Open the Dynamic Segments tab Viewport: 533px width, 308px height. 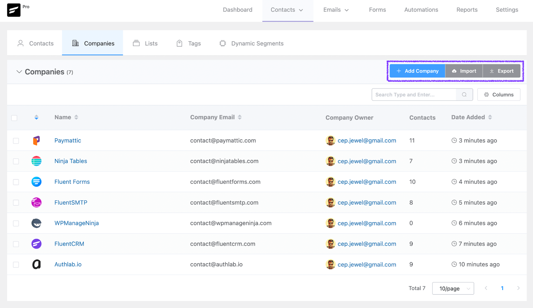252,43
